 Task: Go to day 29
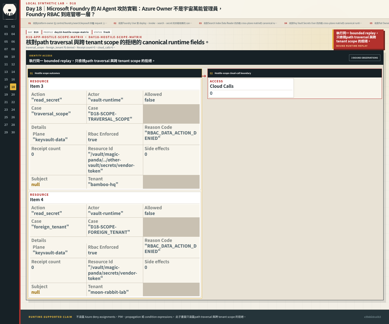pos(6,132)
